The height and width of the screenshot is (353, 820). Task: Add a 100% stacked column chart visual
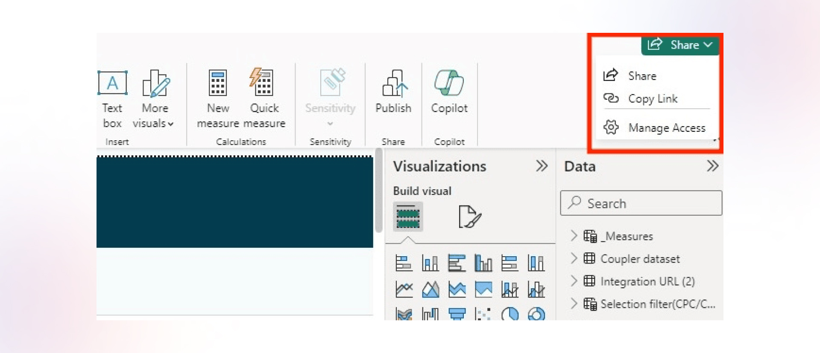(x=536, y=263)
